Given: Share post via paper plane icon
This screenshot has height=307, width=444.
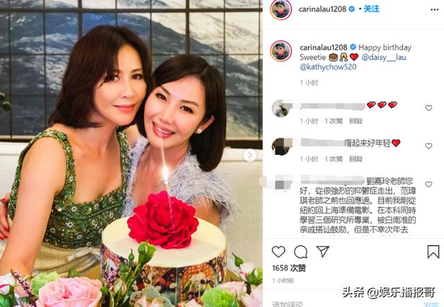Looking at the screenshot, I should point(323,251).
